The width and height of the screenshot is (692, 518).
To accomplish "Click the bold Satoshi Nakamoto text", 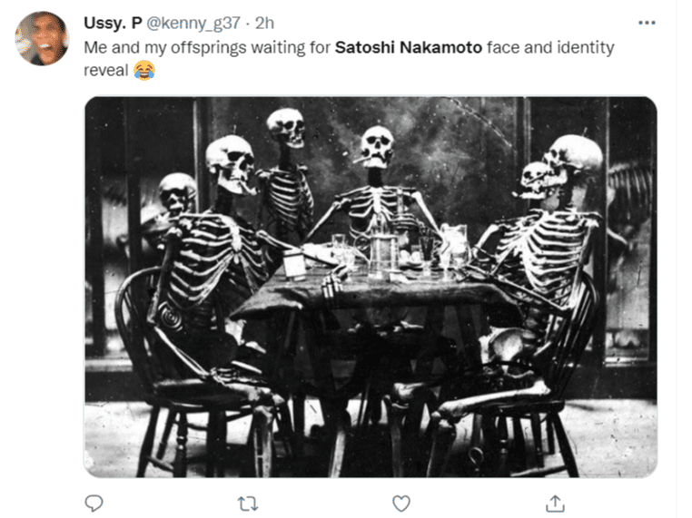I will click(409, 47).
